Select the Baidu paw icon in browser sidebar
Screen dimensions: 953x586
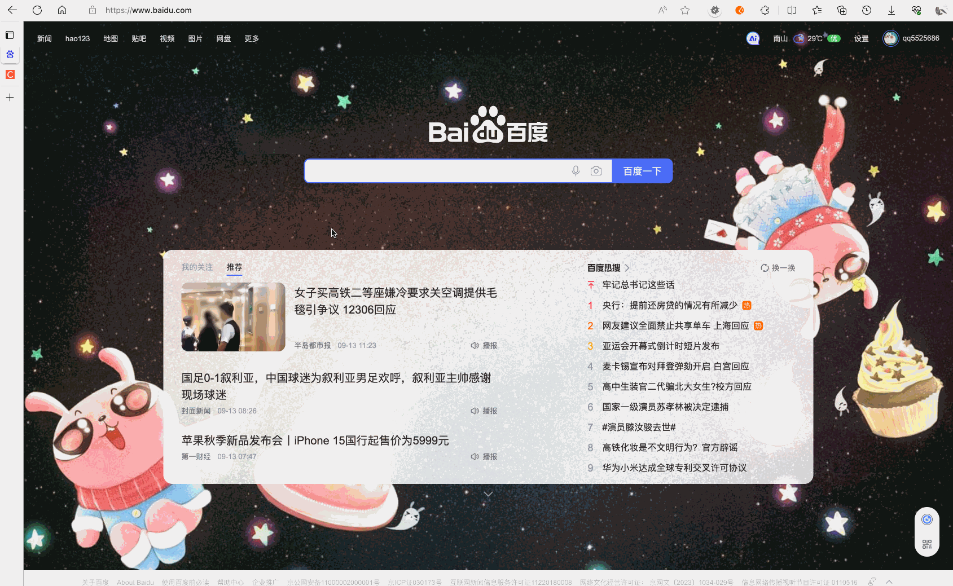pyautogui.click(x=10, y=55)
